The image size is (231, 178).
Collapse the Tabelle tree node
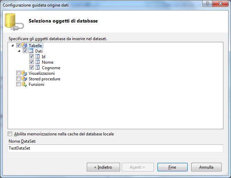(x=13, y=45)
